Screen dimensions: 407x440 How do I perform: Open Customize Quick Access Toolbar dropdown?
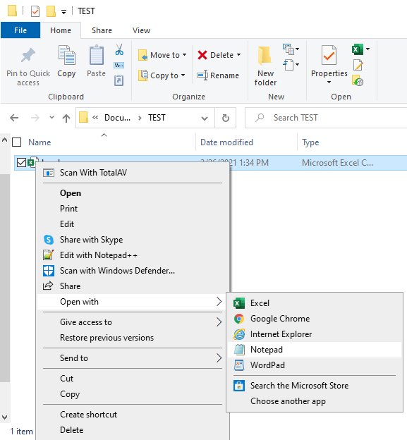63,12
